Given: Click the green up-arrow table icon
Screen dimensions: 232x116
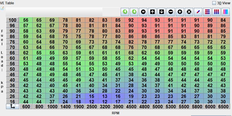Looking at the screenshot, I should (x=125, y=12).
